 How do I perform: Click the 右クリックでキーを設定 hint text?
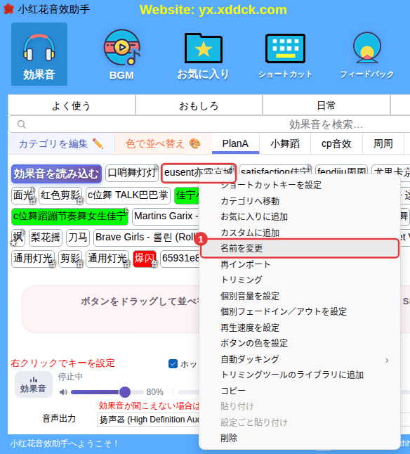point(62,363)
